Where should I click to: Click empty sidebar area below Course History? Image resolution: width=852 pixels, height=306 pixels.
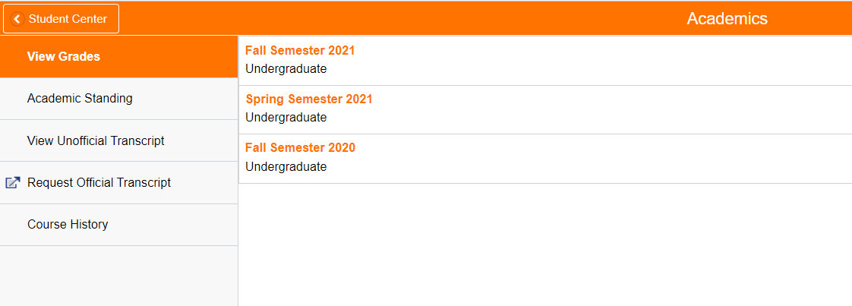(x=118, y=276)
